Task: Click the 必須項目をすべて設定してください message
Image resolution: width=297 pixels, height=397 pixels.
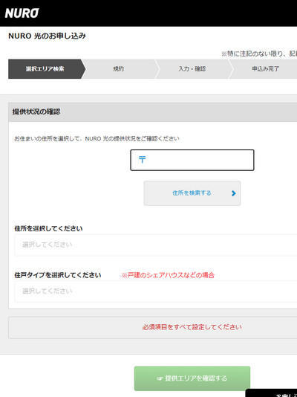Action: [192, 327]
